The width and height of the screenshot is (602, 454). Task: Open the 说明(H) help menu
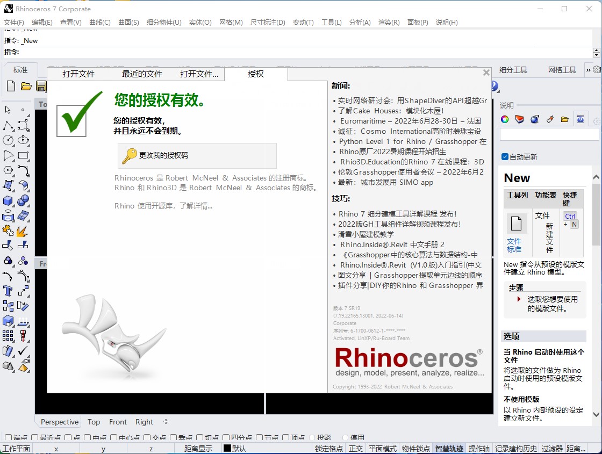point(447,22)
